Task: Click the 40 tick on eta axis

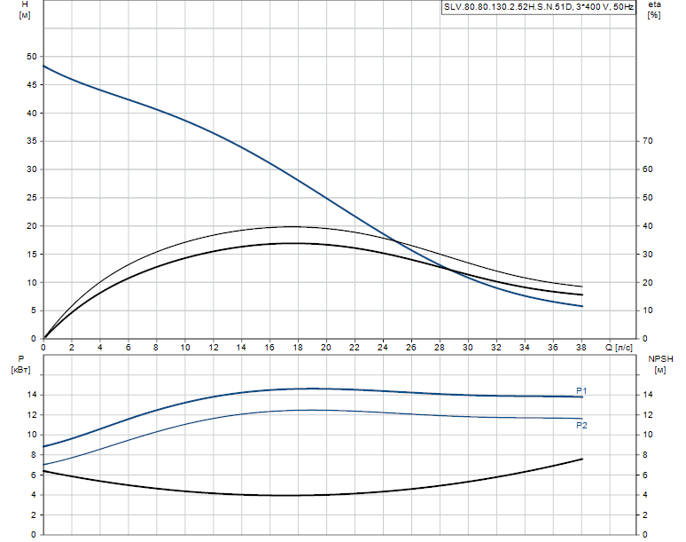Action: click(648, 226)
